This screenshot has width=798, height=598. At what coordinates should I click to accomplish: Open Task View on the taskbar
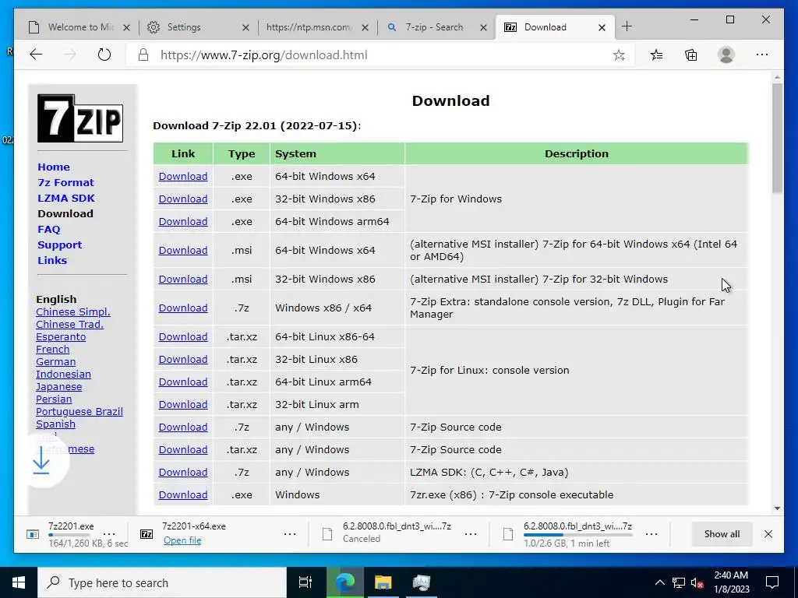point(305,582)
